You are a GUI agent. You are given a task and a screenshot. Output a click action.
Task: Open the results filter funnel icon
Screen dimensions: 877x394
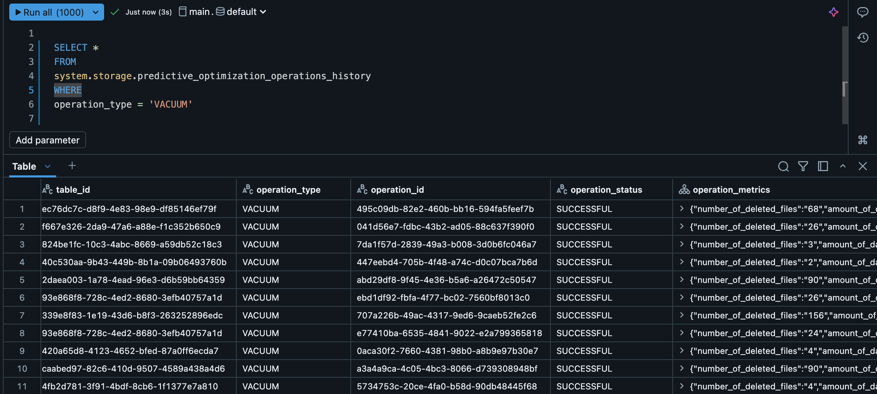pyautogui.click(x=803, y=166)
